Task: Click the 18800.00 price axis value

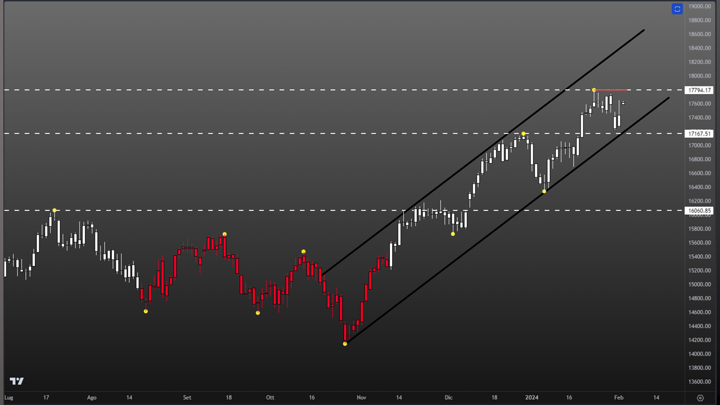Action: coord(700,20)
